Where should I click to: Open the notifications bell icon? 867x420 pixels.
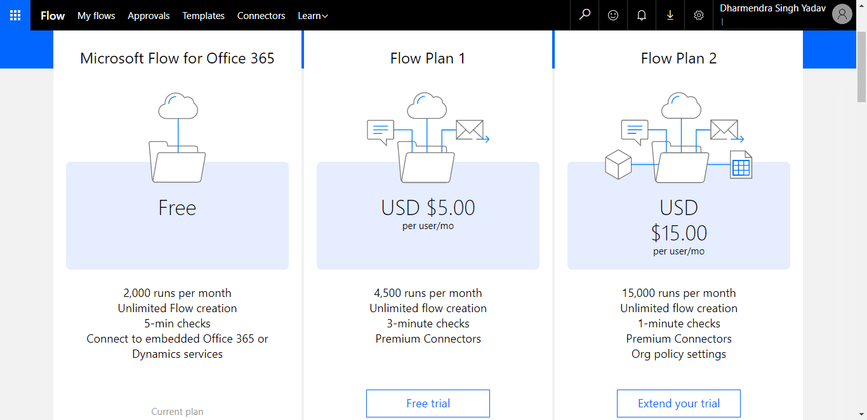click(642, 15)
